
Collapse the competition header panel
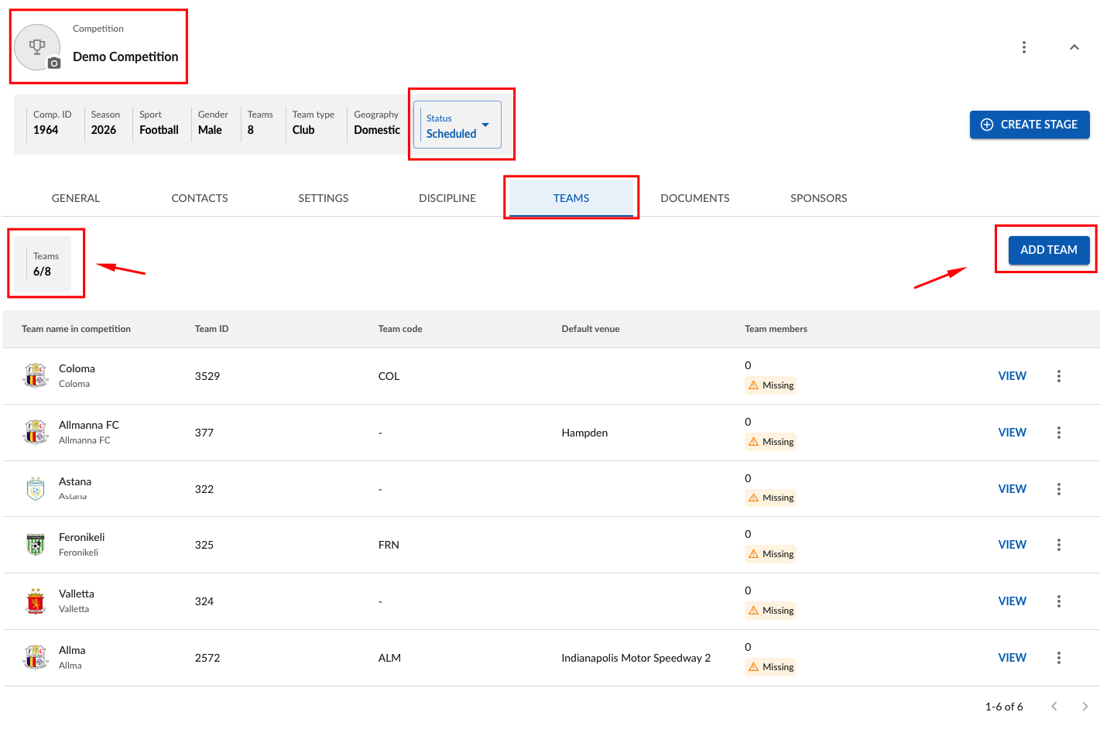1074,47
